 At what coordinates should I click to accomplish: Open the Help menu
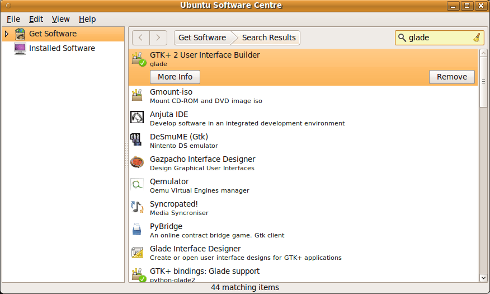pyautogui.click(x=87, y=20)
